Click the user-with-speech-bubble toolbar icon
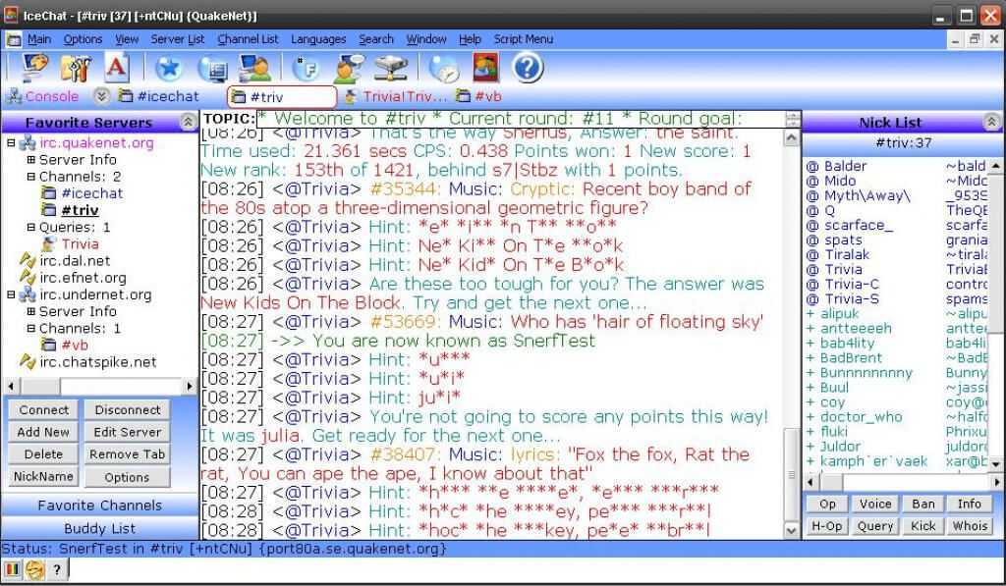The image size is (1006, 586). (349, 68)
